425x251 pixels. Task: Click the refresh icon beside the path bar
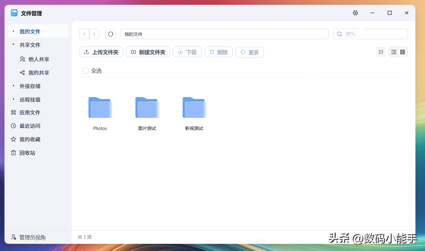pyautogui.click(x=111, y=34)
